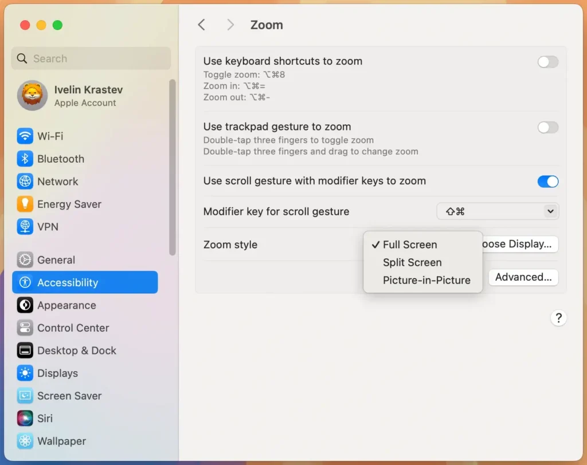Image resolution: width=587 pixels, height=465 pixels.
Task: Select Picture-in-Picture zoom style
Action: (x=427, y=280)
